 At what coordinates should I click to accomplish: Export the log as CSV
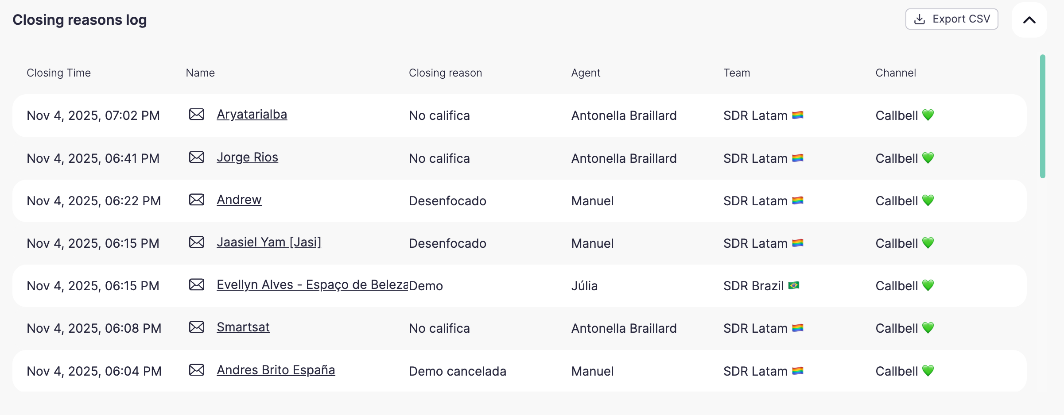pos(951,19)
